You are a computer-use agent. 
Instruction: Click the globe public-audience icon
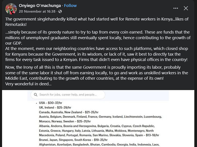pyautogui.click(x=60, y=11)
